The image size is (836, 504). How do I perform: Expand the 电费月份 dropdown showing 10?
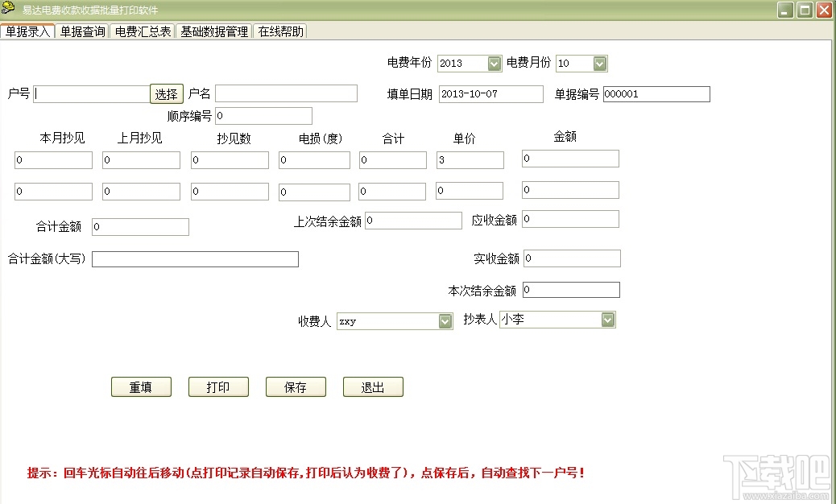pos(600,64)
